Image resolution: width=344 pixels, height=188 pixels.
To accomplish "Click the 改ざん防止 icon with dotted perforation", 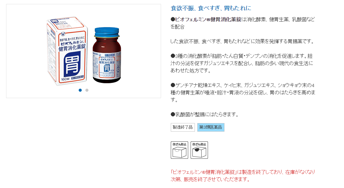I will [179, 150].
